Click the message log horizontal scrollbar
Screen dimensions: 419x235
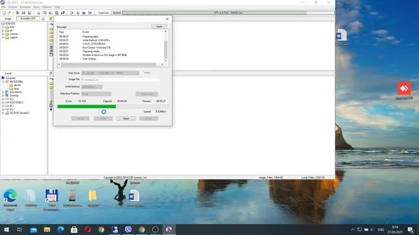click(x=111, y=65)
